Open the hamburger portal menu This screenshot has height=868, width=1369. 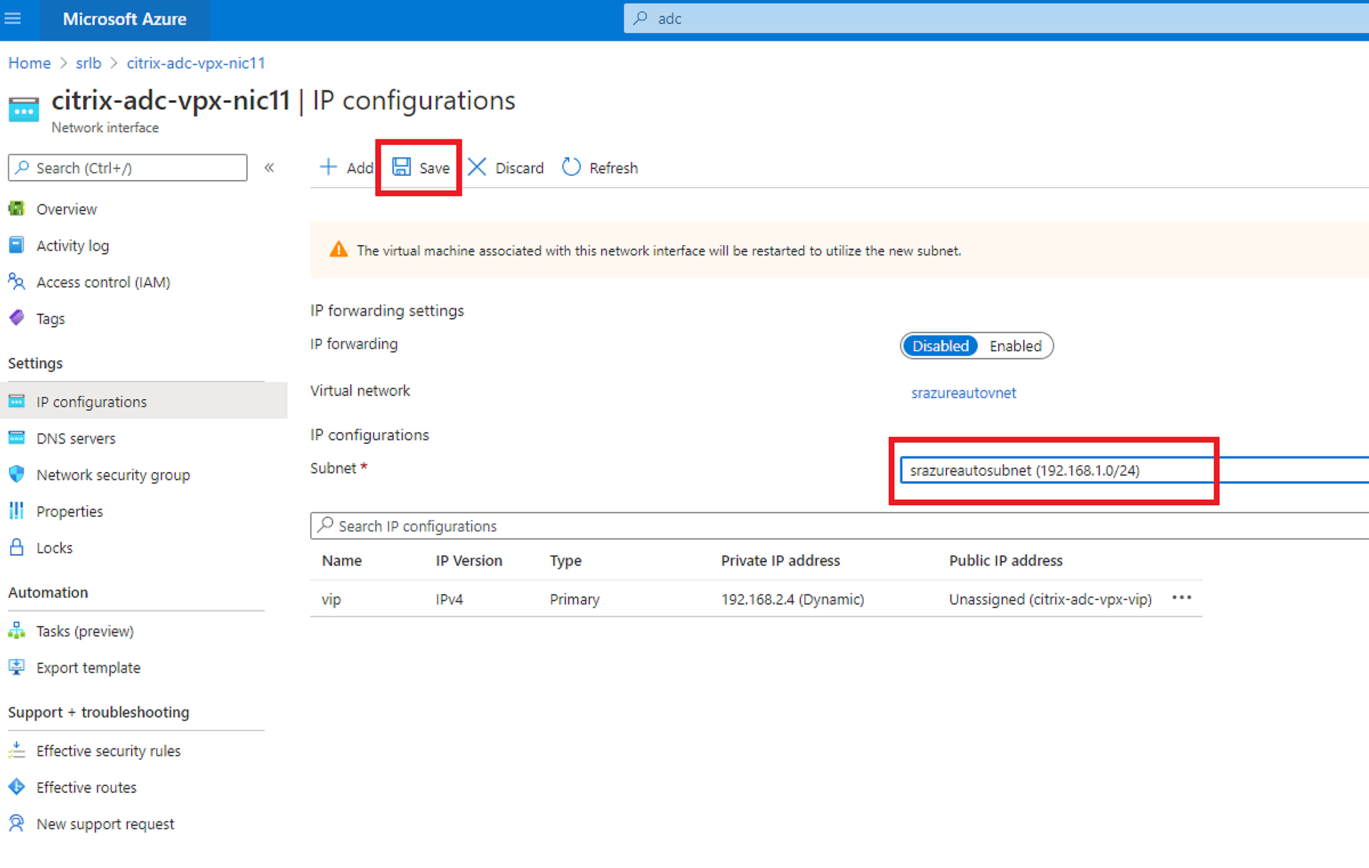point(13,19)
